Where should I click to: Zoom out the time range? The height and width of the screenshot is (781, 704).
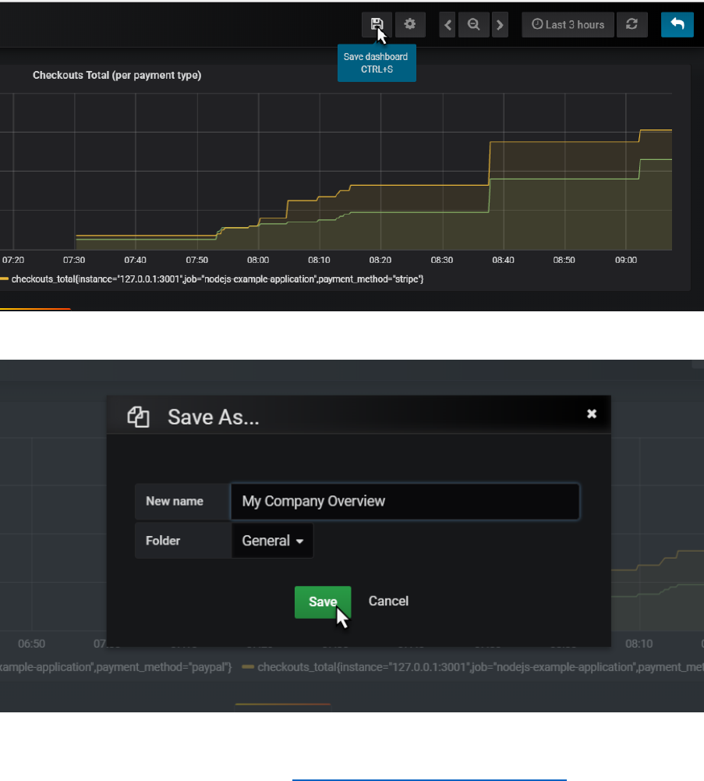coord(473,25)
